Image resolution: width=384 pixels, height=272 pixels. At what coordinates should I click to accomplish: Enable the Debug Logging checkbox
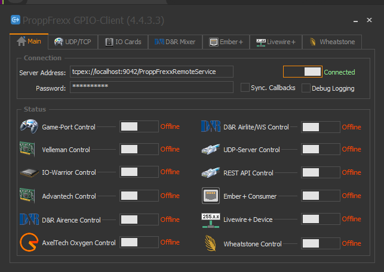pyautogui.click(x=306, y=88)
